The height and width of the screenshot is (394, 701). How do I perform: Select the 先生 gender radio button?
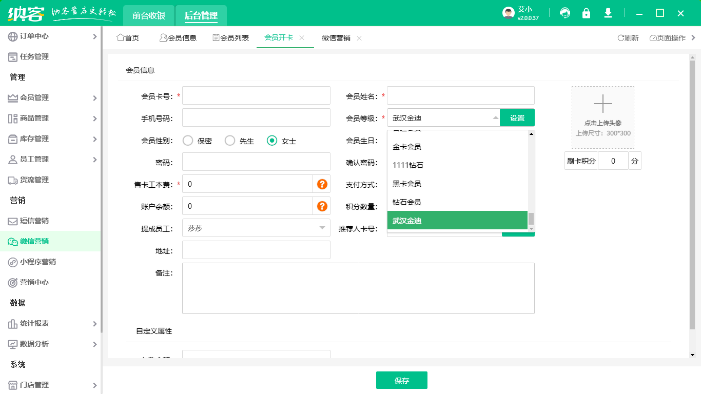[230, 141]
